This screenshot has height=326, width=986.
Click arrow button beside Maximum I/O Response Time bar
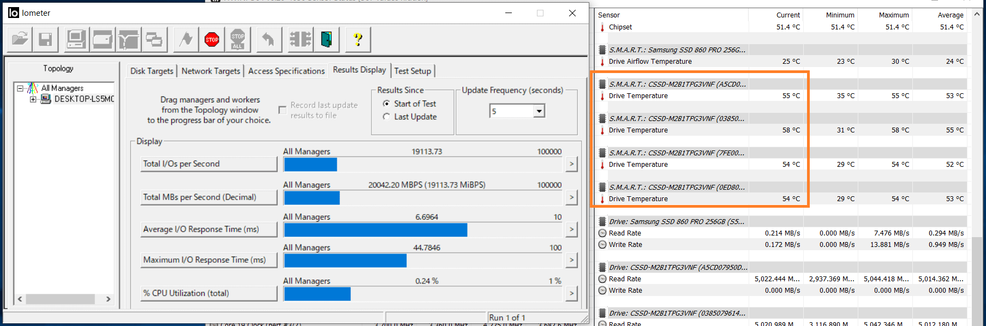coord(571,260)
